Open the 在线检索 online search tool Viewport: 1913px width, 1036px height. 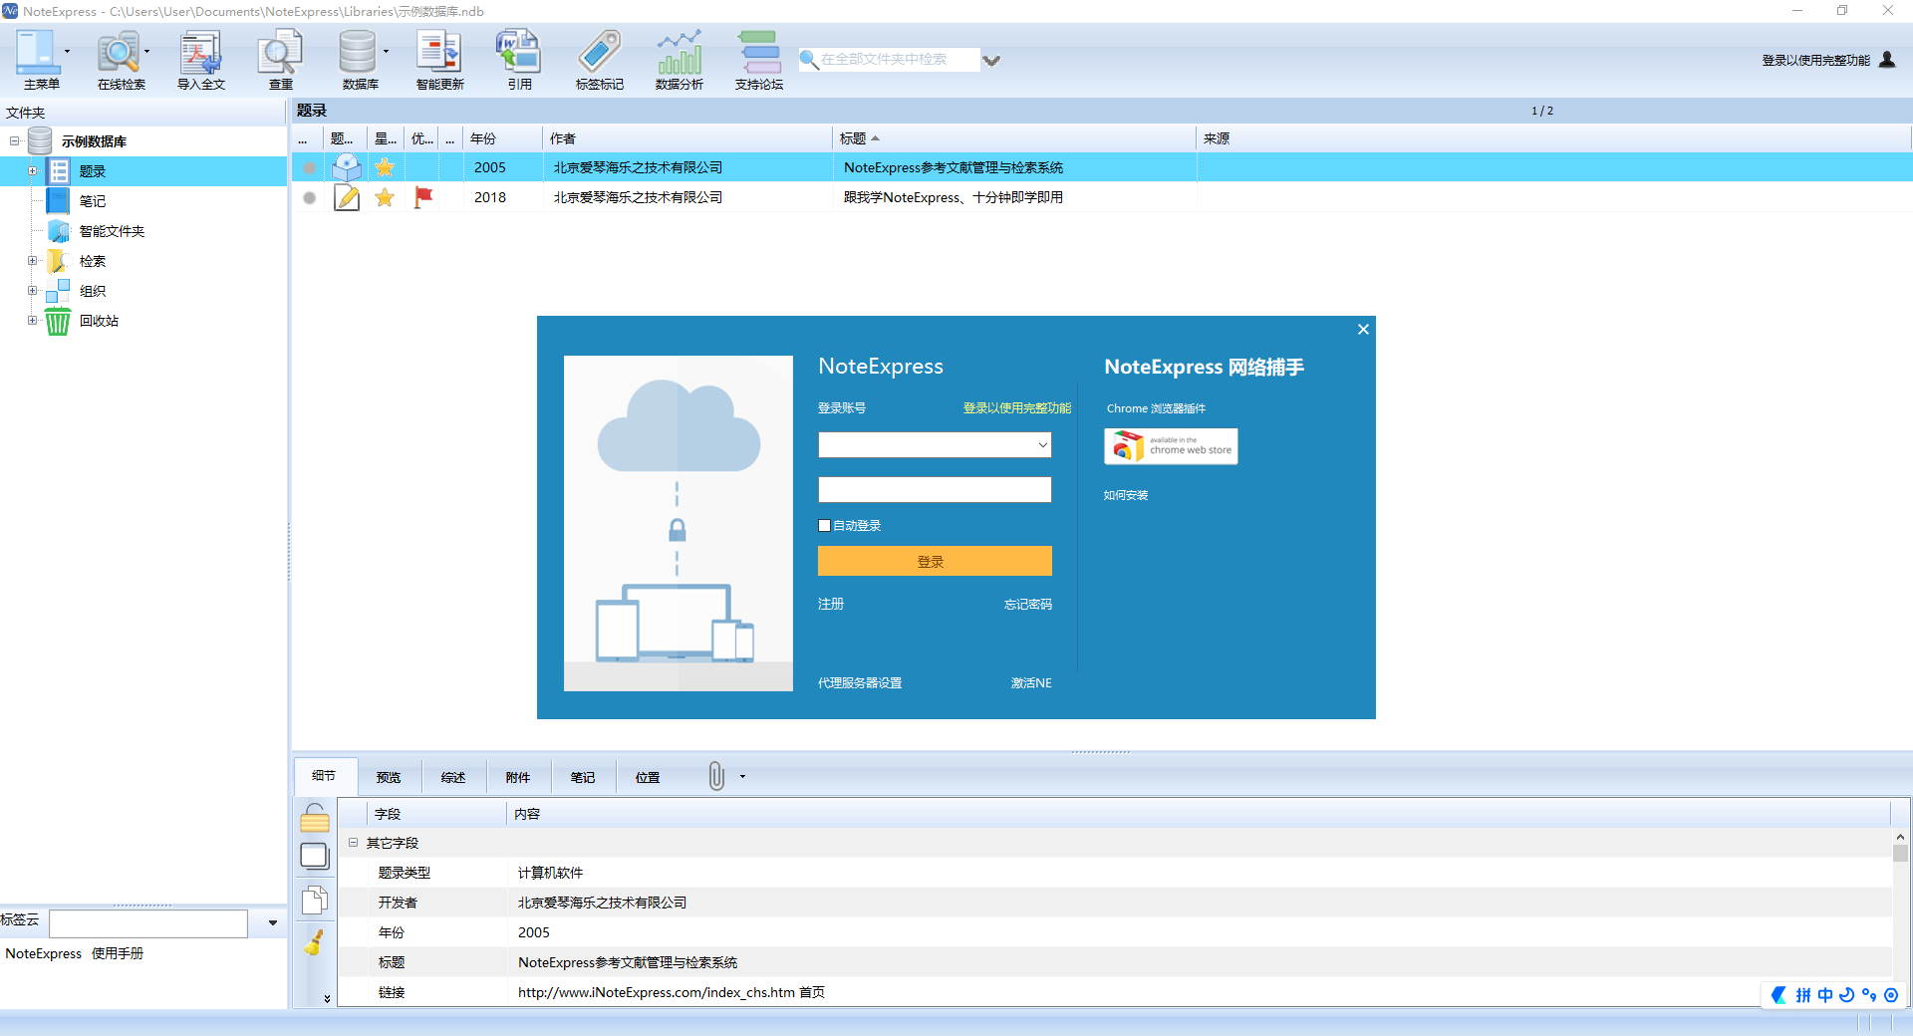(x=121, y=60)
